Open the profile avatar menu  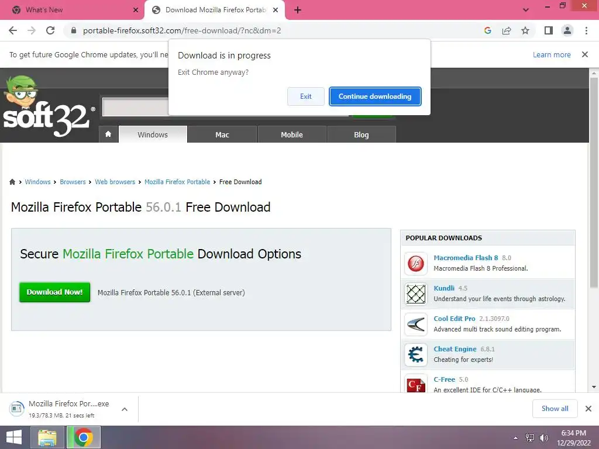click(x=567, y=30)
